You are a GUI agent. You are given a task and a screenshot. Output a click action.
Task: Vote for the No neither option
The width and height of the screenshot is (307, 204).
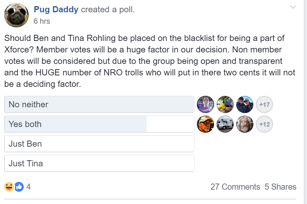[x=99, y=104]
